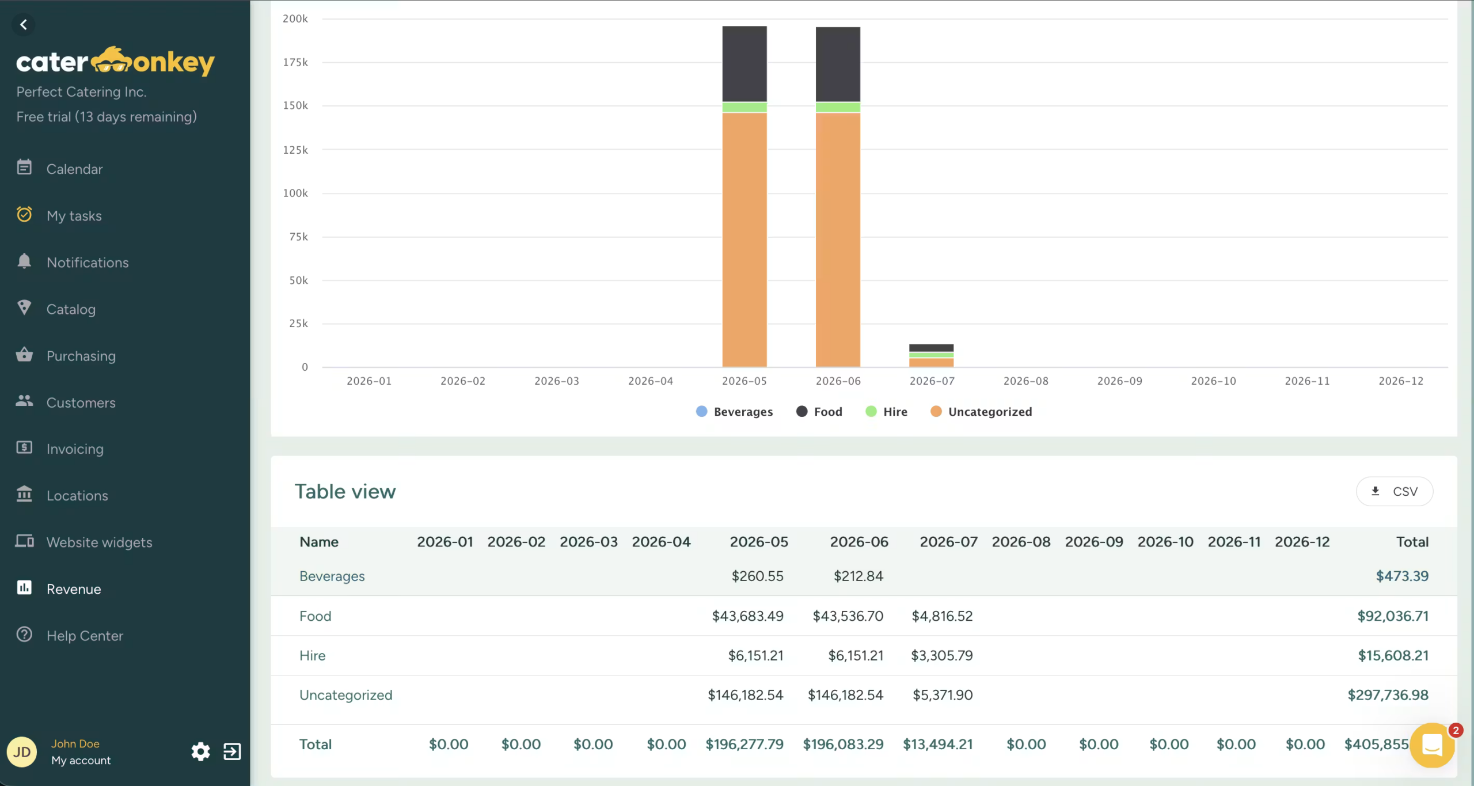Open the Uncategorized row link in table
Viewport: 1474px width, 786px height.
coord(345,695)
